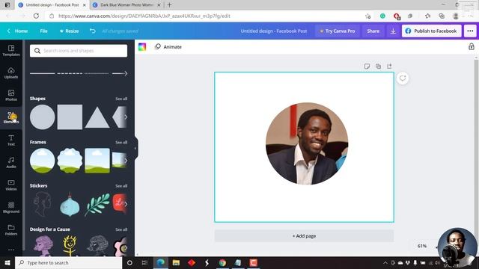The height and width of the screenshot is (269, 479).
Task: Open Chrome from the taskbar
Action: pos(222,262)
